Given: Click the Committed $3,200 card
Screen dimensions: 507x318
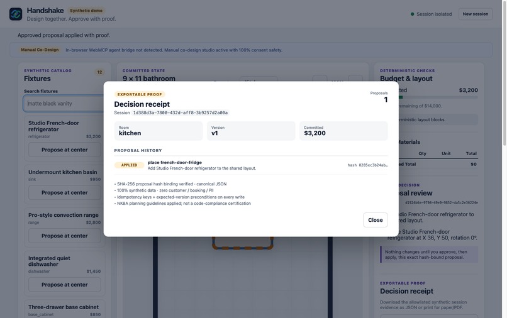Looking at the screenshot, I should coord(343,131).
